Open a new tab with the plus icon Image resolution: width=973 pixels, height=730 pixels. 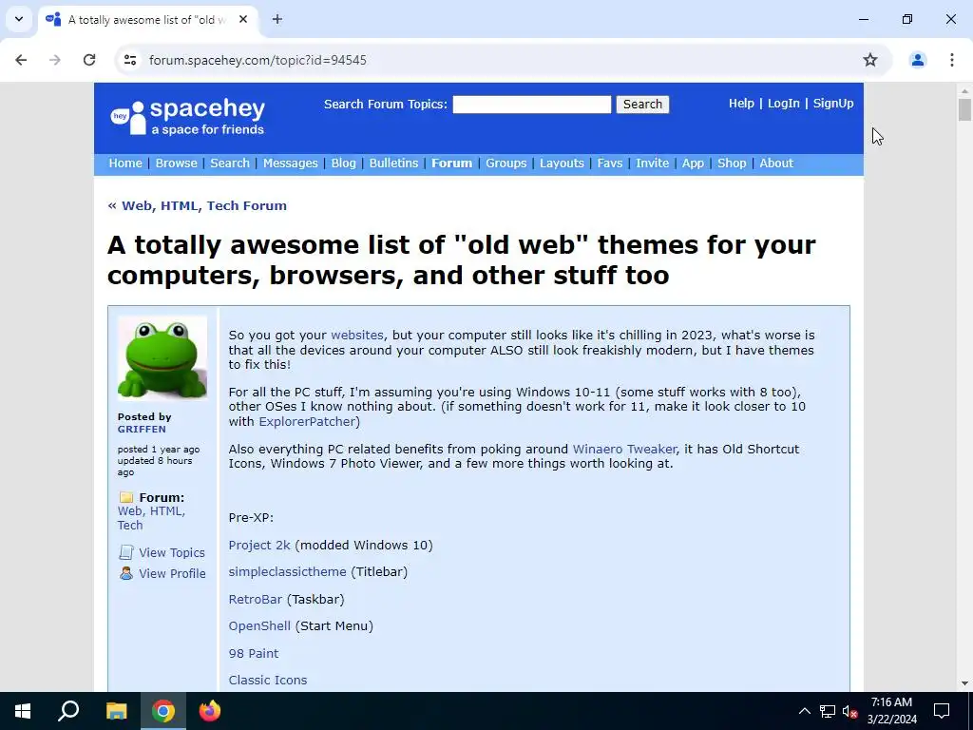point(277,19)
